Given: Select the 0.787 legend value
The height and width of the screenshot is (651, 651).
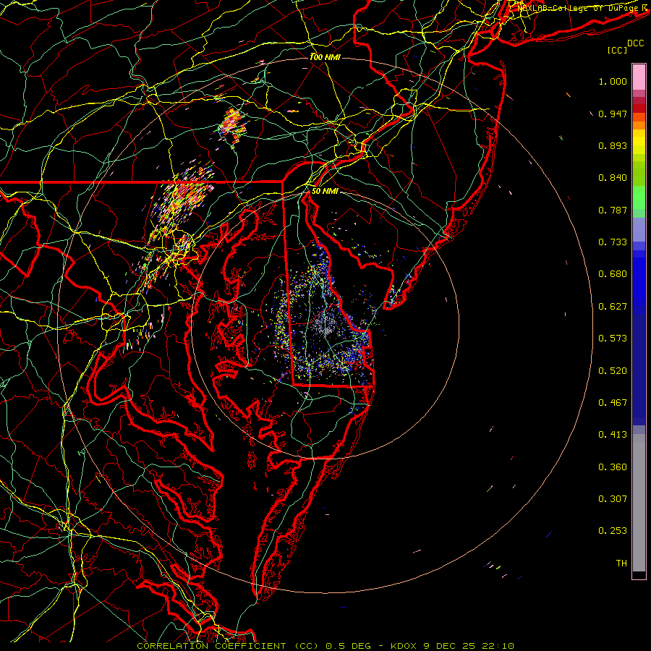Looking at the screenshot, I should pos(613,210).
